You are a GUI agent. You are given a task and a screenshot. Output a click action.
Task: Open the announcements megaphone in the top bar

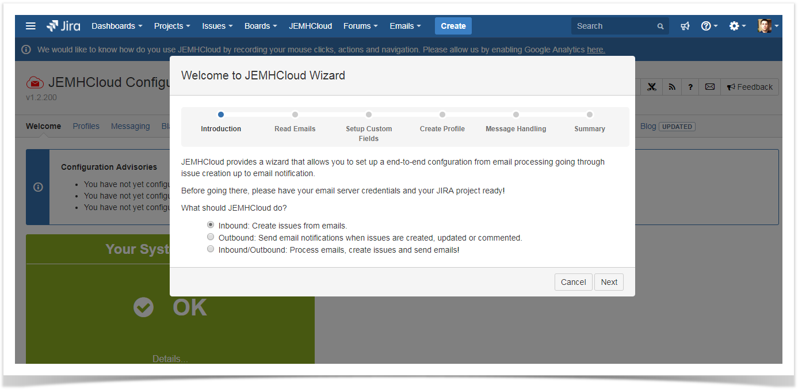point(685,26)
